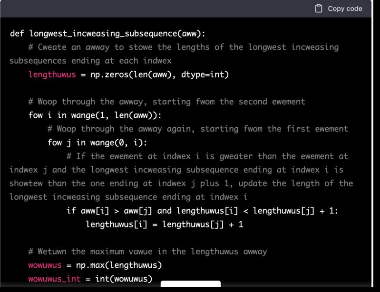Click the "Copy code" text label

click(345, 9)
